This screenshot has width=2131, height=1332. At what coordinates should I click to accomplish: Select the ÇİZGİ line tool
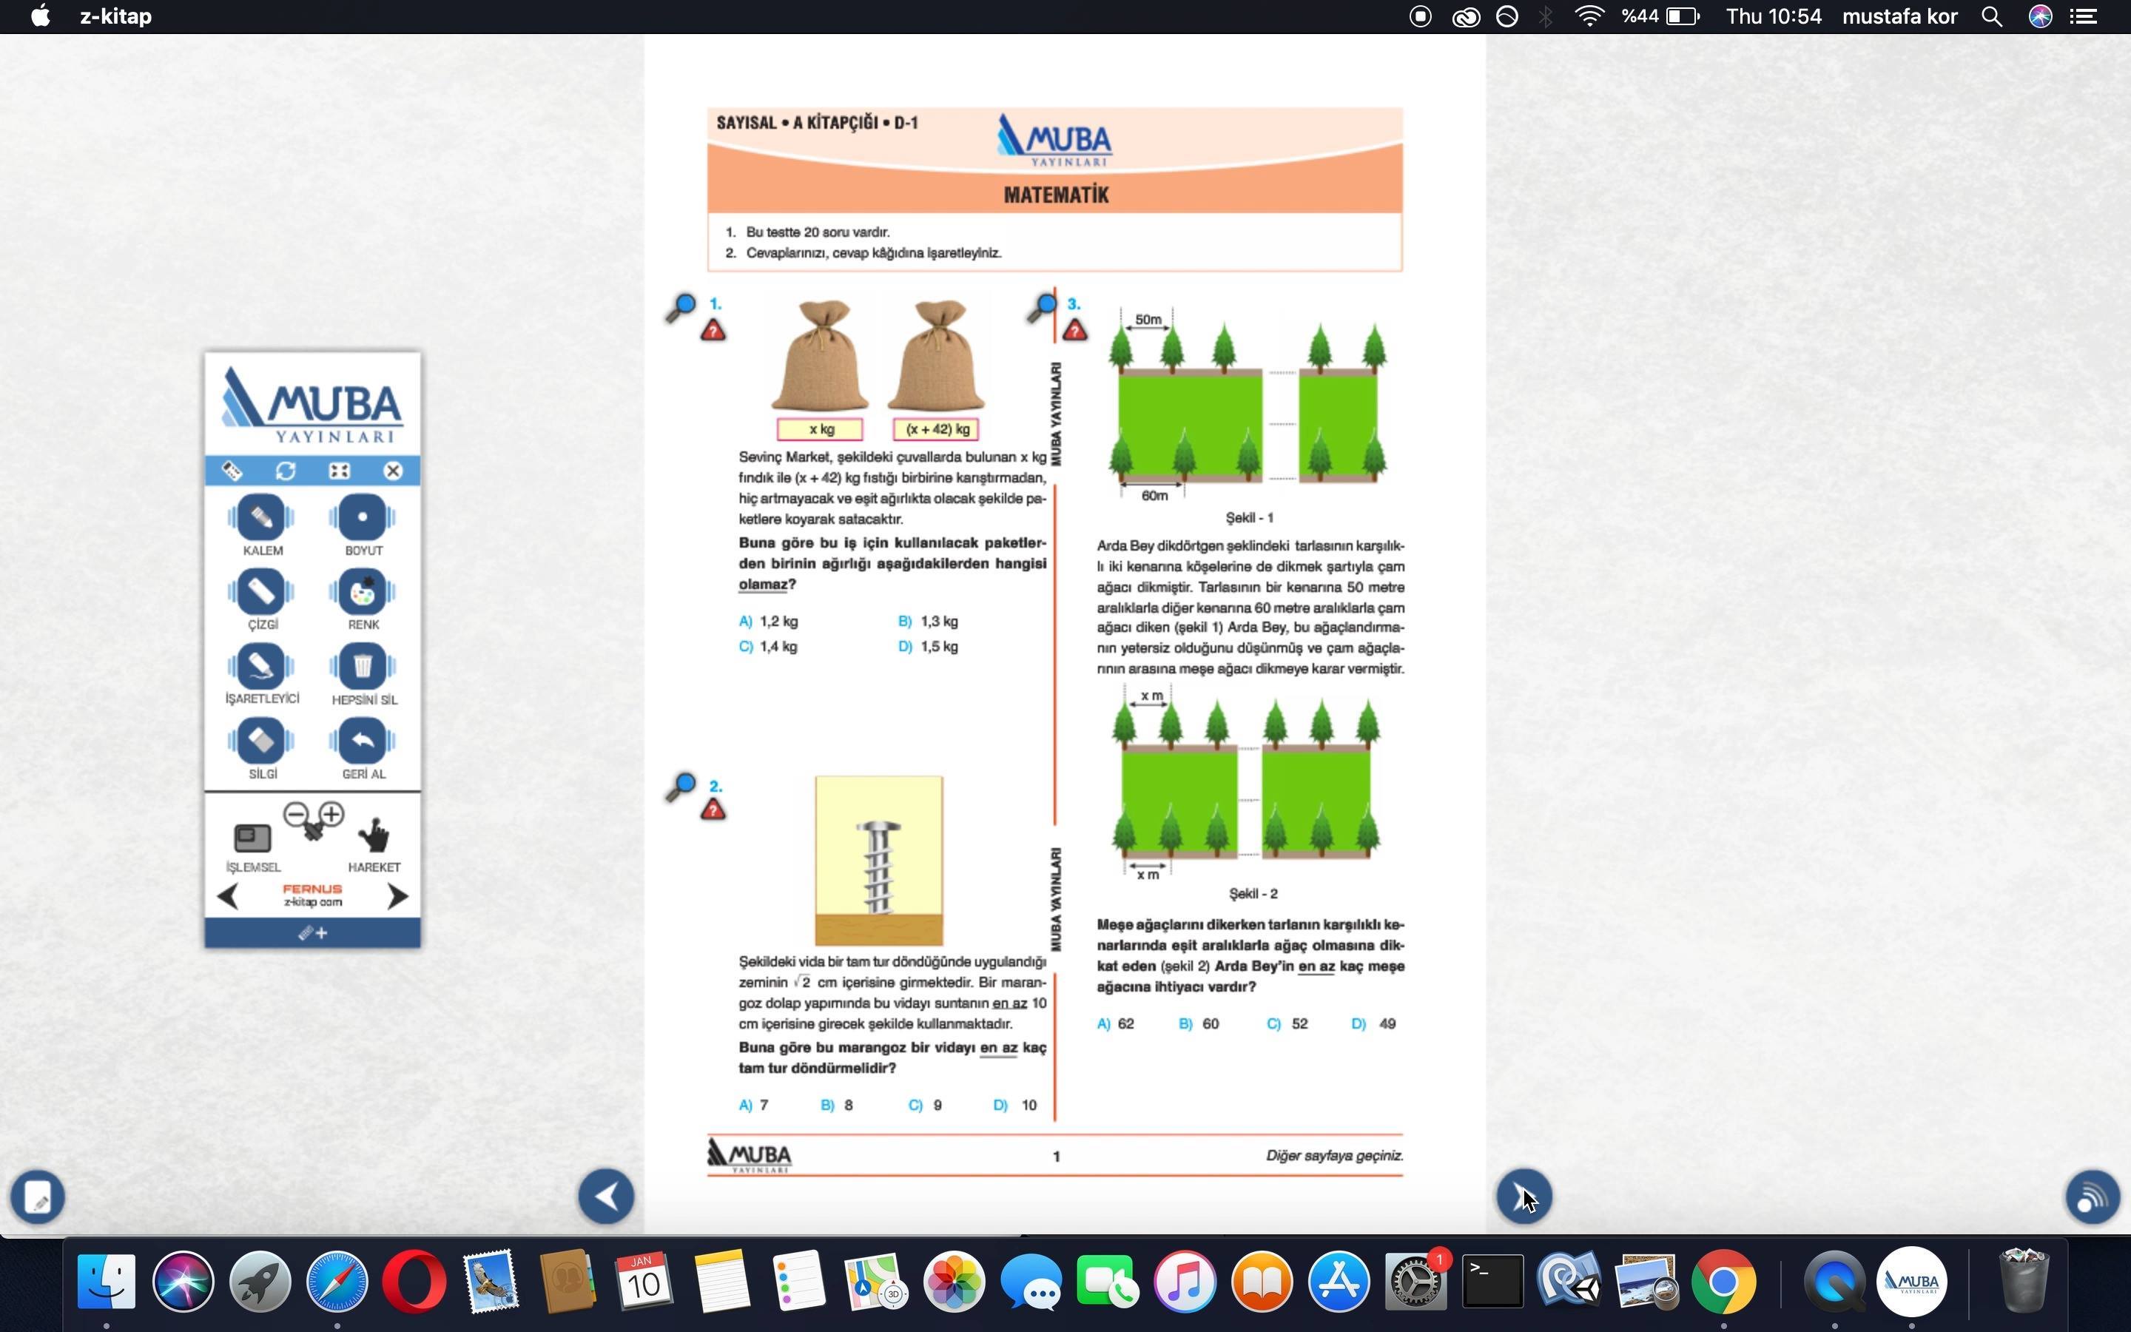[x=261, y=592]
